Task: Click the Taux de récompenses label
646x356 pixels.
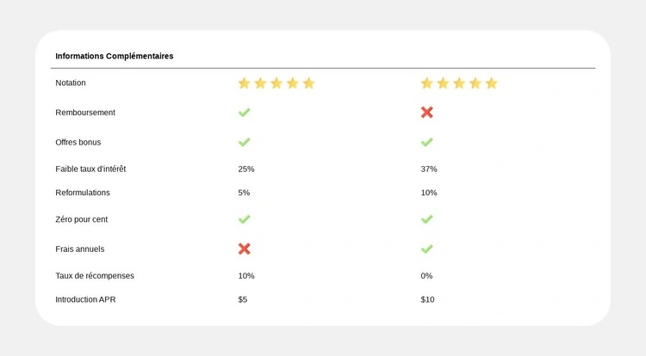Action: (x=95, y=276)
